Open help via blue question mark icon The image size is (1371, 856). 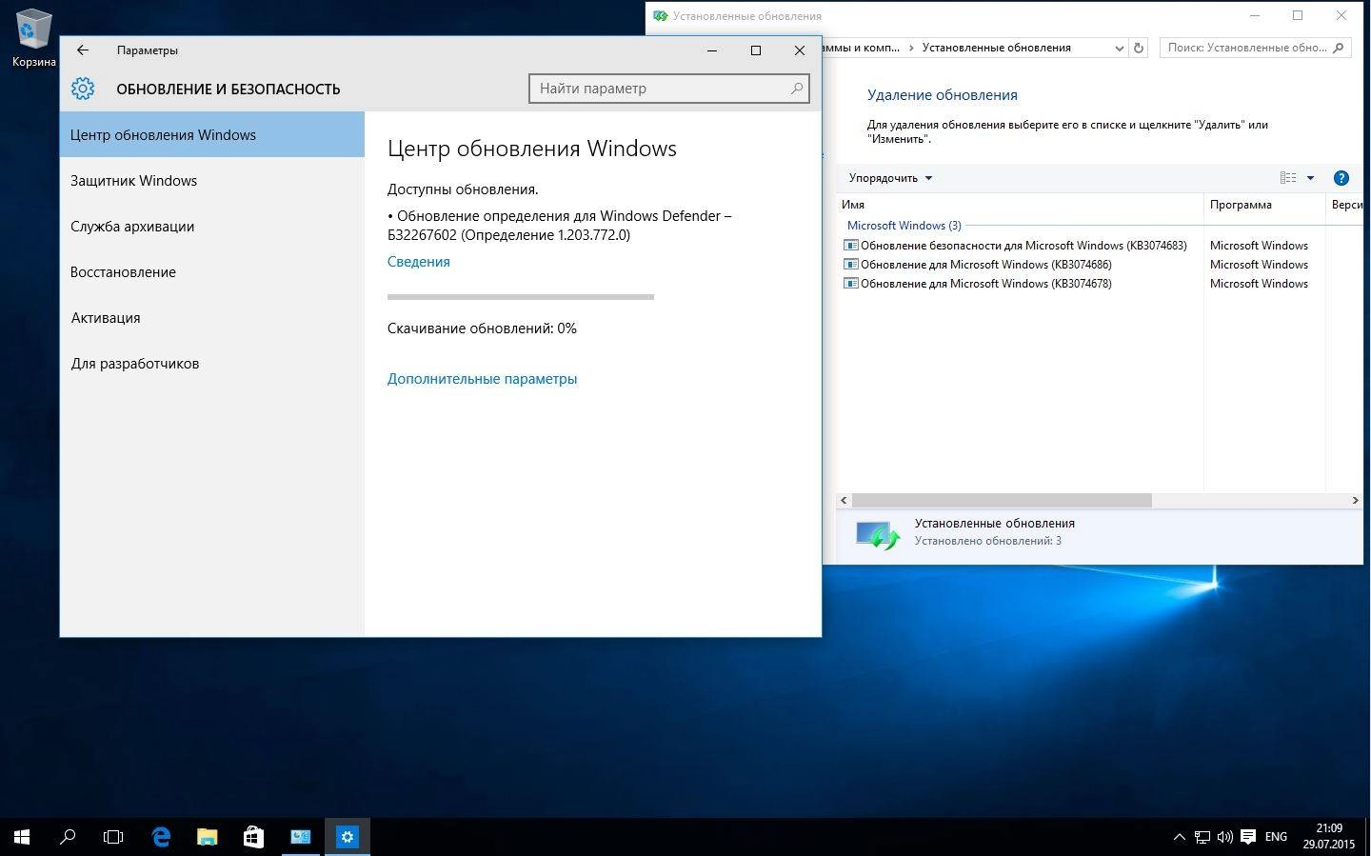1341,178
